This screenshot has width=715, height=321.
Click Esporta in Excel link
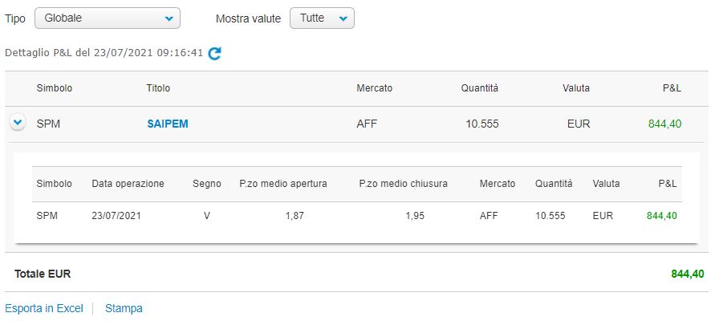44,309
